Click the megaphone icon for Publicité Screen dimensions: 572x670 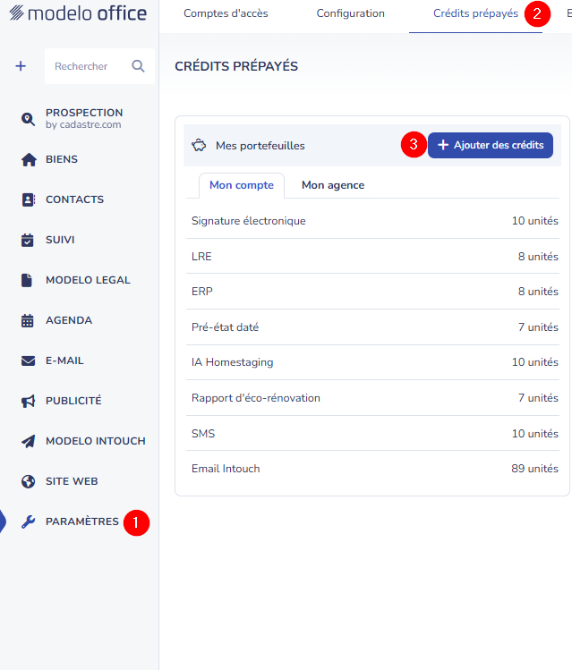(28, 401)
